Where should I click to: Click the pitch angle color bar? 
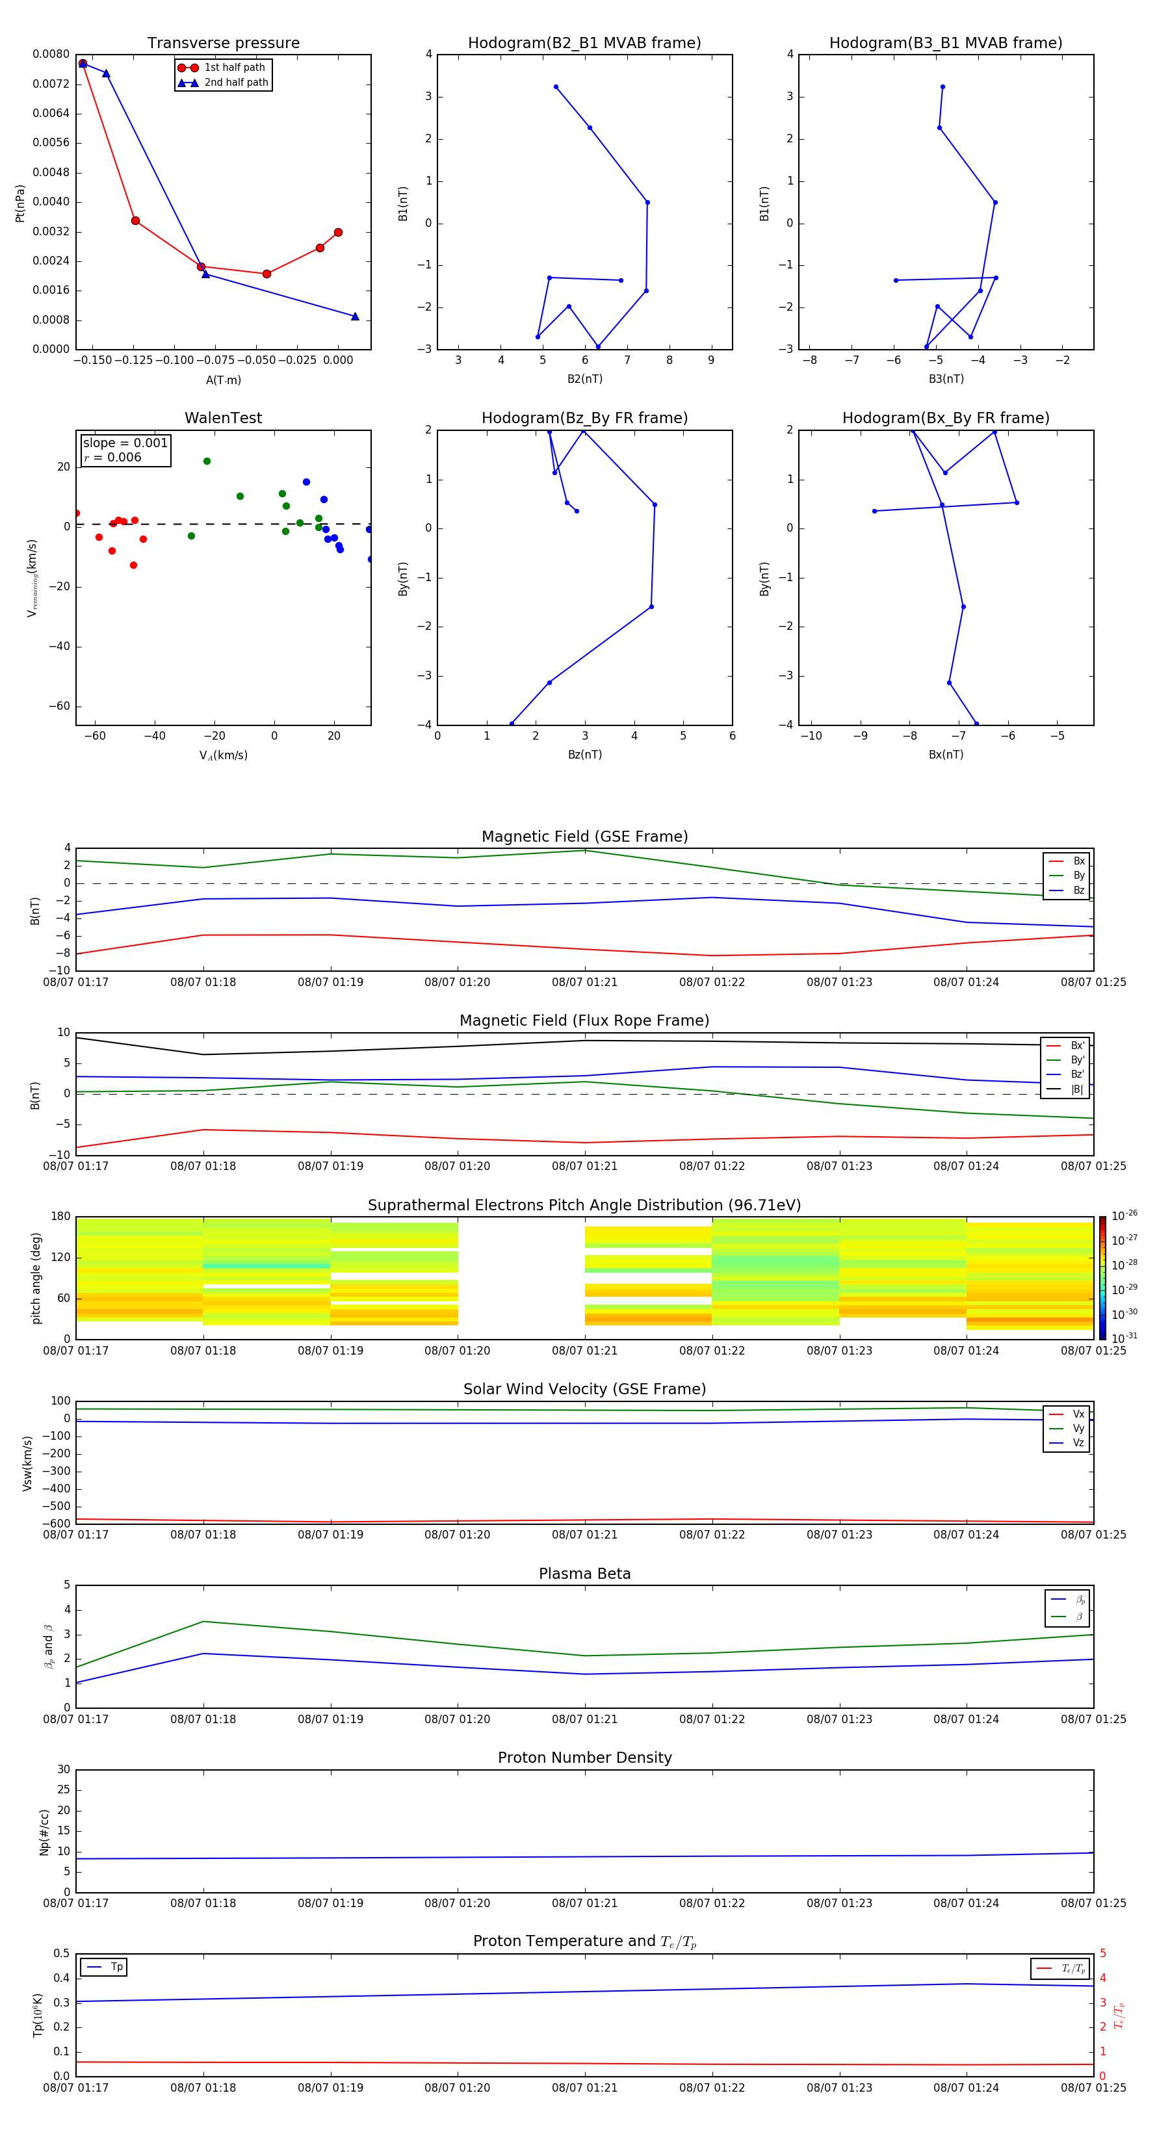[1102, 1278]
